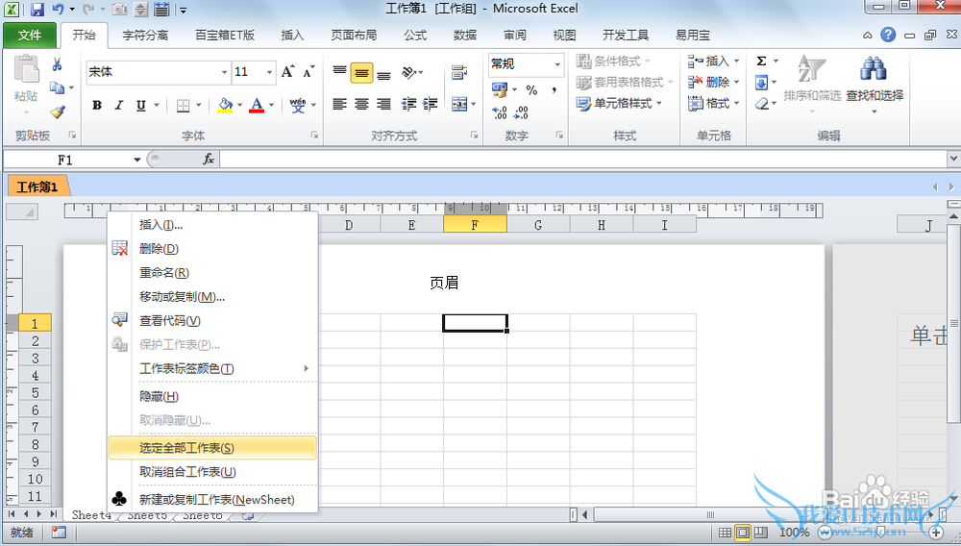Click the Save icon in quick access toolbar
The width and height of the screenshot is (961, 546).
37,10
